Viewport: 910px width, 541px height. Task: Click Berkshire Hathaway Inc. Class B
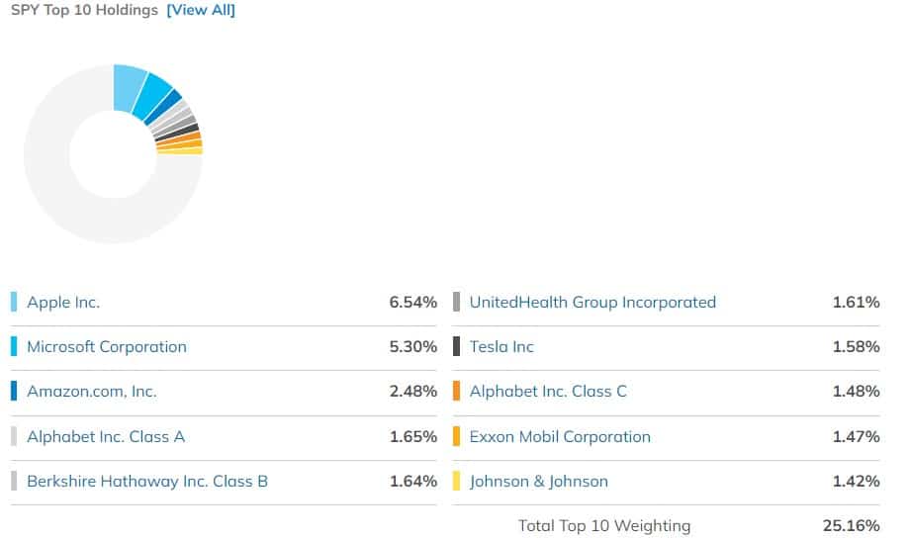pos(147,481)
